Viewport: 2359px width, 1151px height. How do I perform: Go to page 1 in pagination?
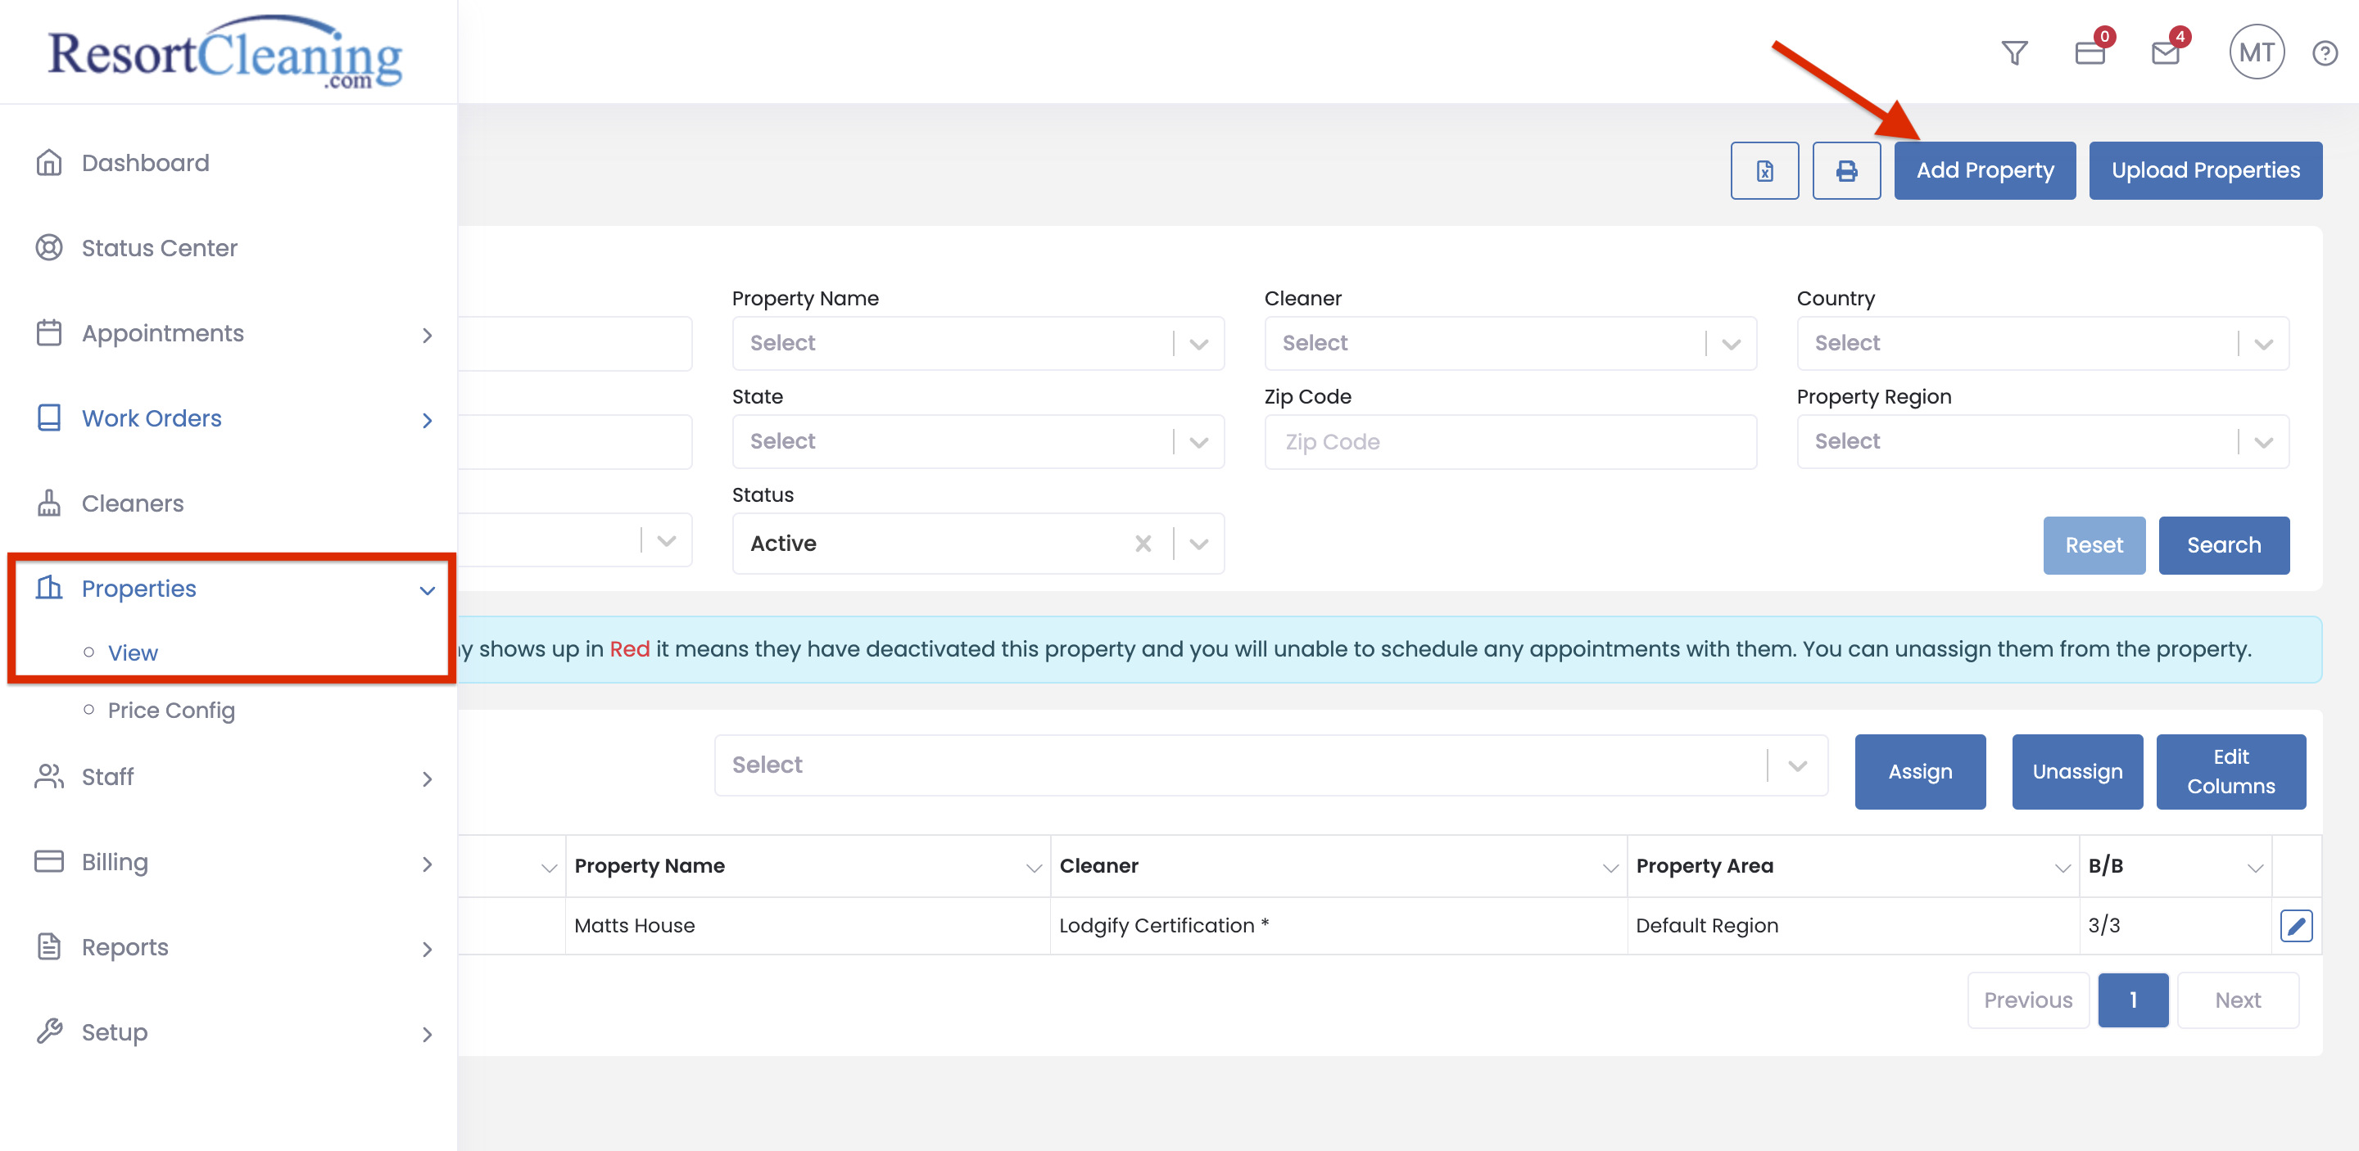tap(2132, 1000)
